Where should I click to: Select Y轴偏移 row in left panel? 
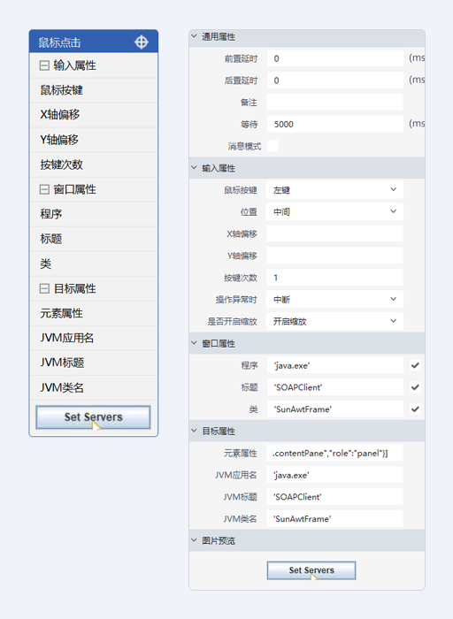point(94,140)
